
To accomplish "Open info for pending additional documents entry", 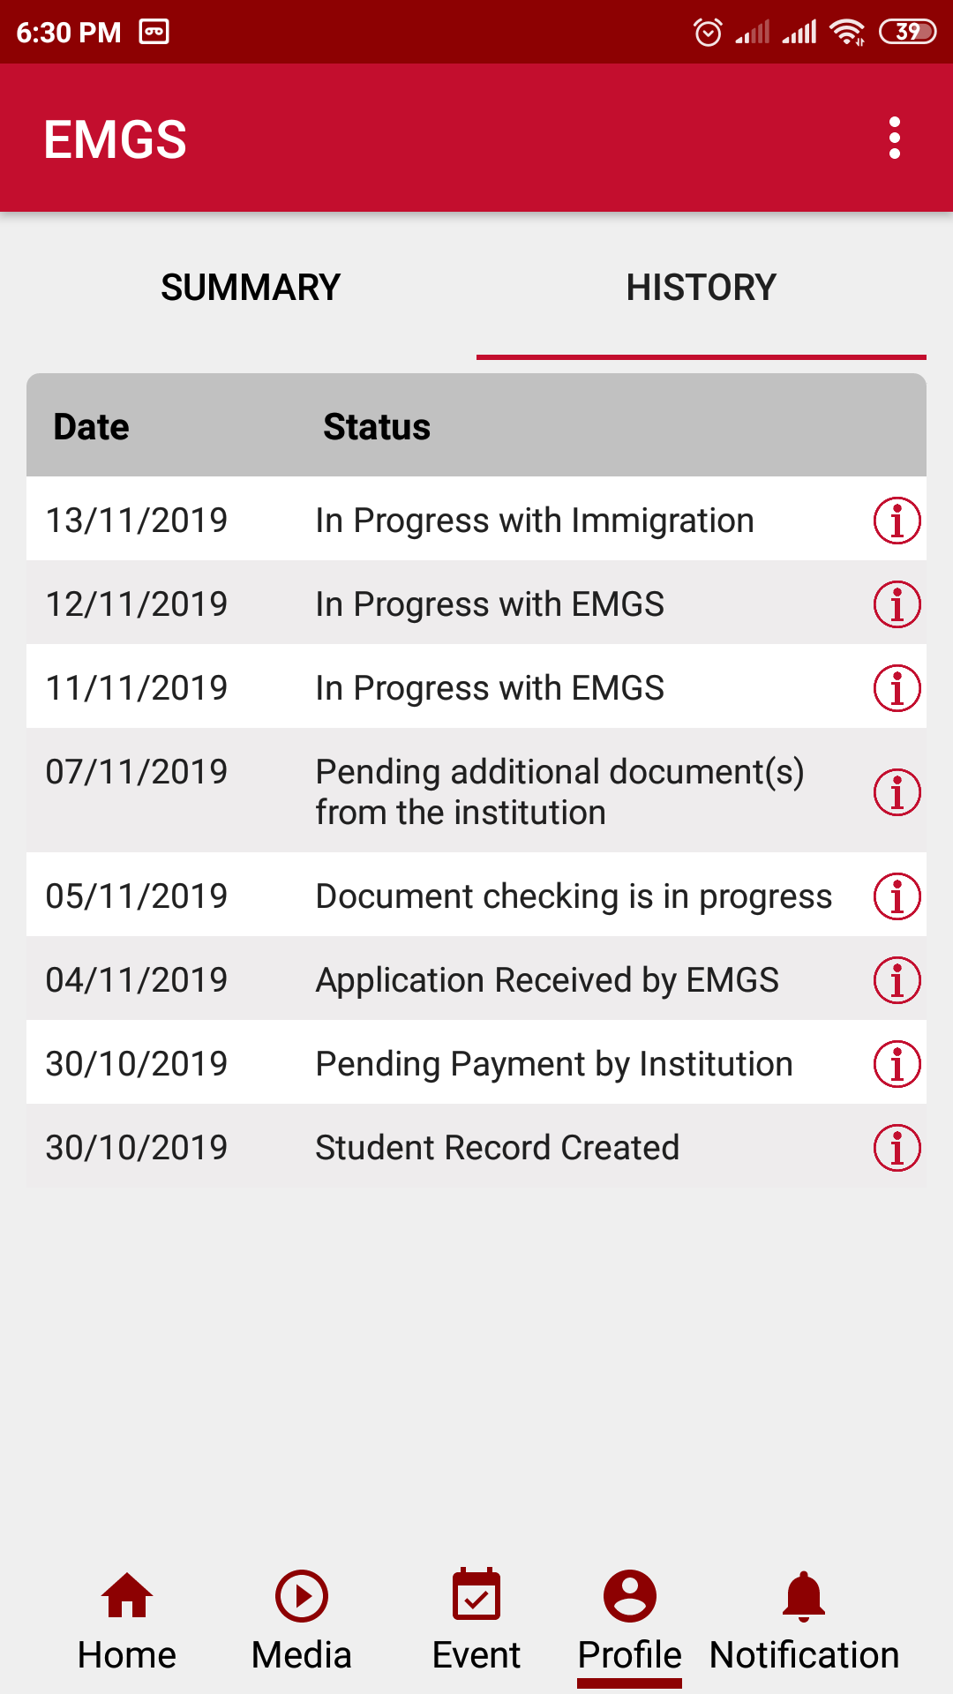I will coord(897,791).
